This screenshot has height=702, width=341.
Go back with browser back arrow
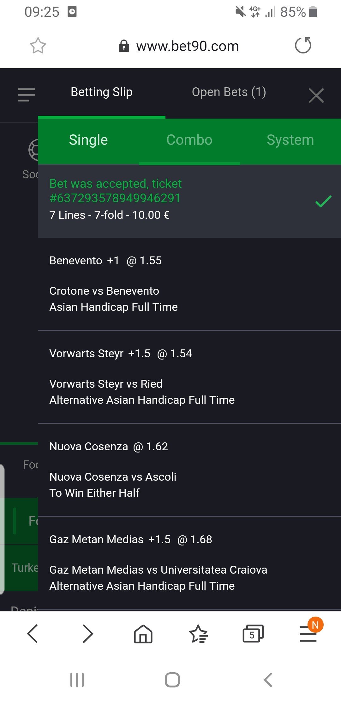coord(33,634)
